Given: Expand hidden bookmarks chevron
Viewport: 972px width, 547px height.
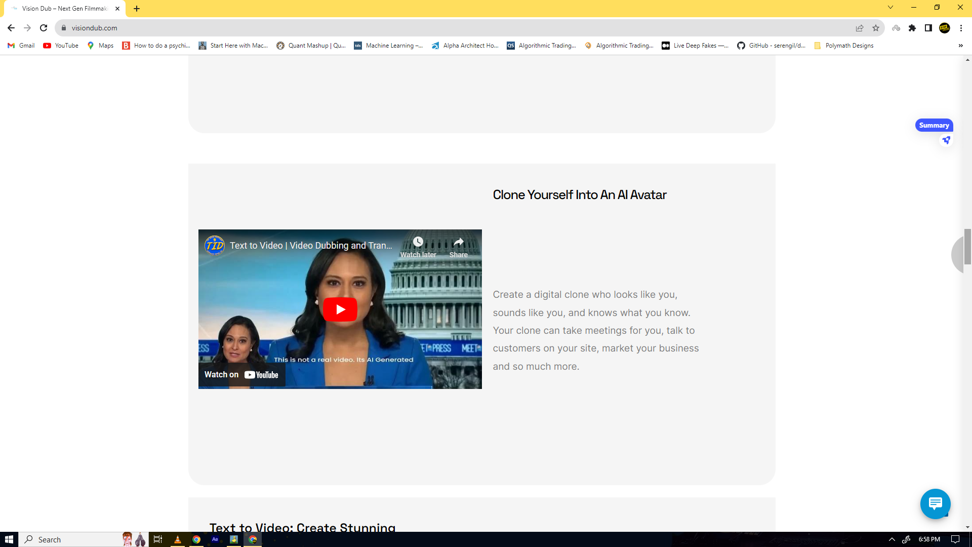Looking at the screenshot, I should (x=960, y=46).
